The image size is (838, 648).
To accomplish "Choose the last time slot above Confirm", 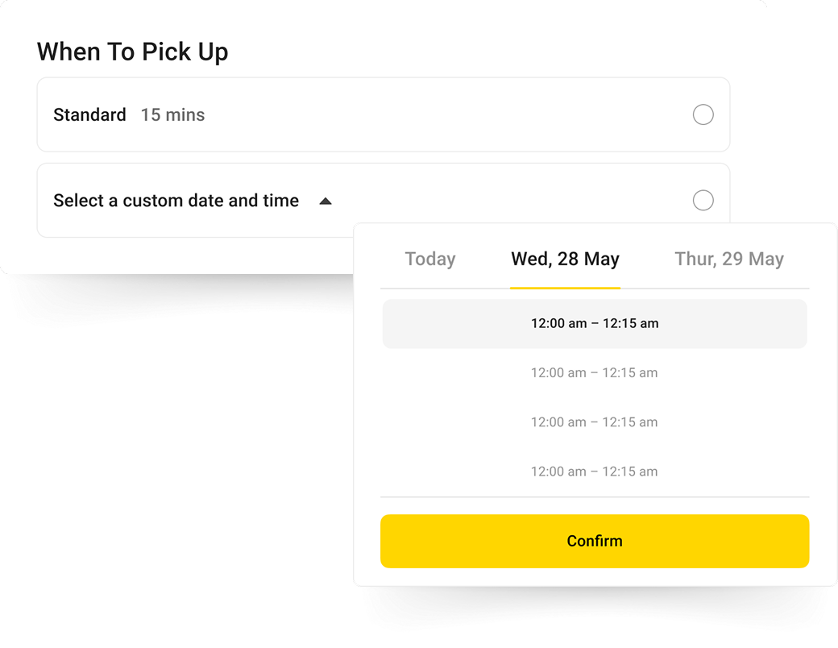I will tap(595, 471).
